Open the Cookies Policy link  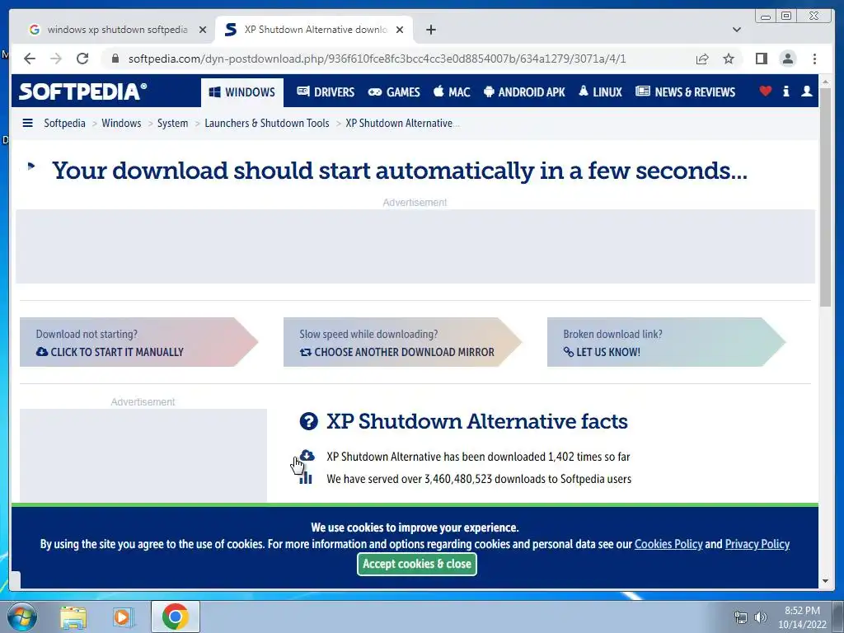click(668, 544)
